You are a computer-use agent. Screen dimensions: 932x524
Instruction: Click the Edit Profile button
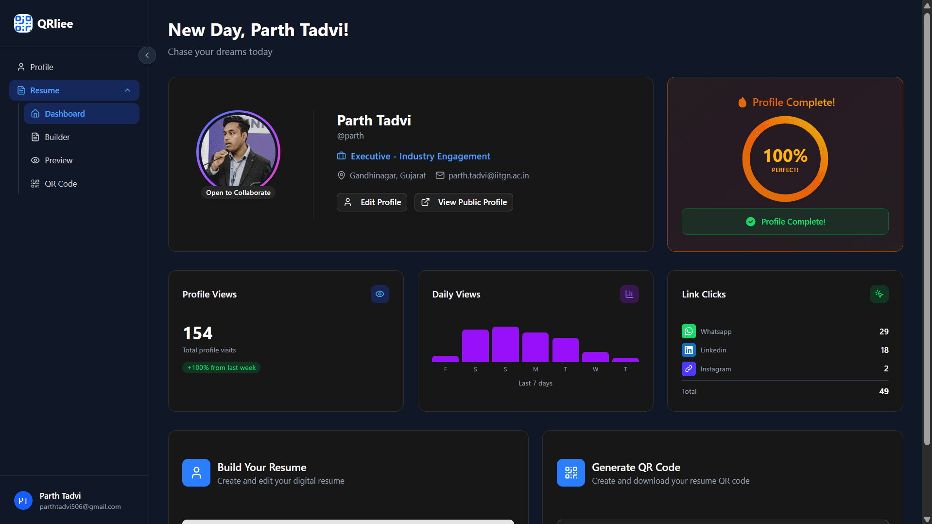click(x=372, y=202)
